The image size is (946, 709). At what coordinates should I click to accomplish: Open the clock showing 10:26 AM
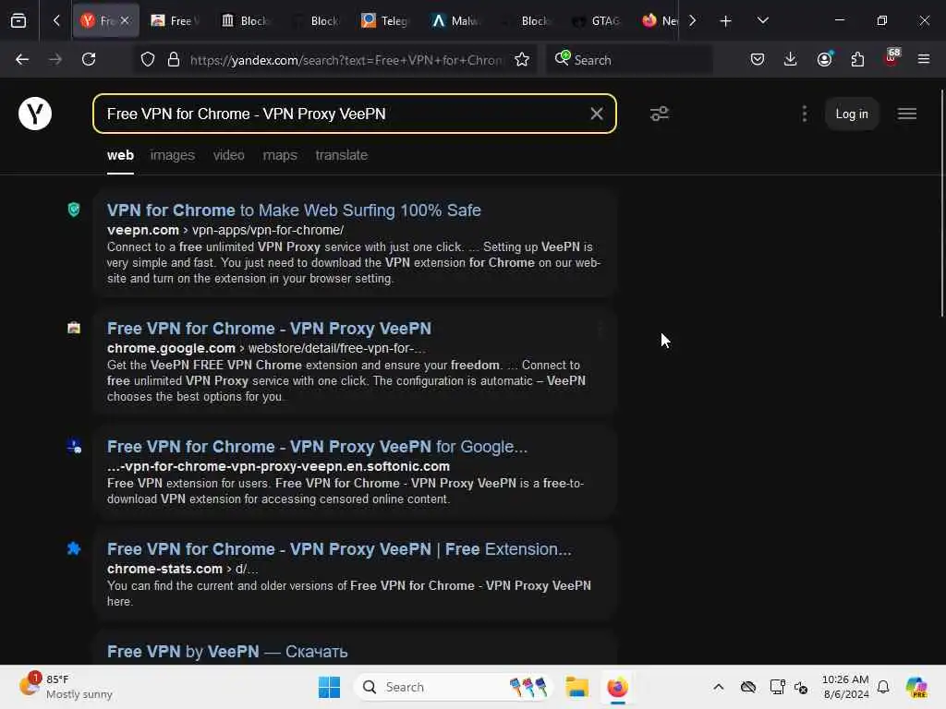pos(846,687)
